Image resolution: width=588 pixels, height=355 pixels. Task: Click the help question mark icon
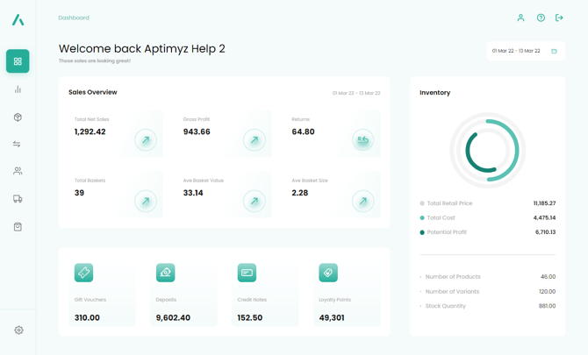541,18
